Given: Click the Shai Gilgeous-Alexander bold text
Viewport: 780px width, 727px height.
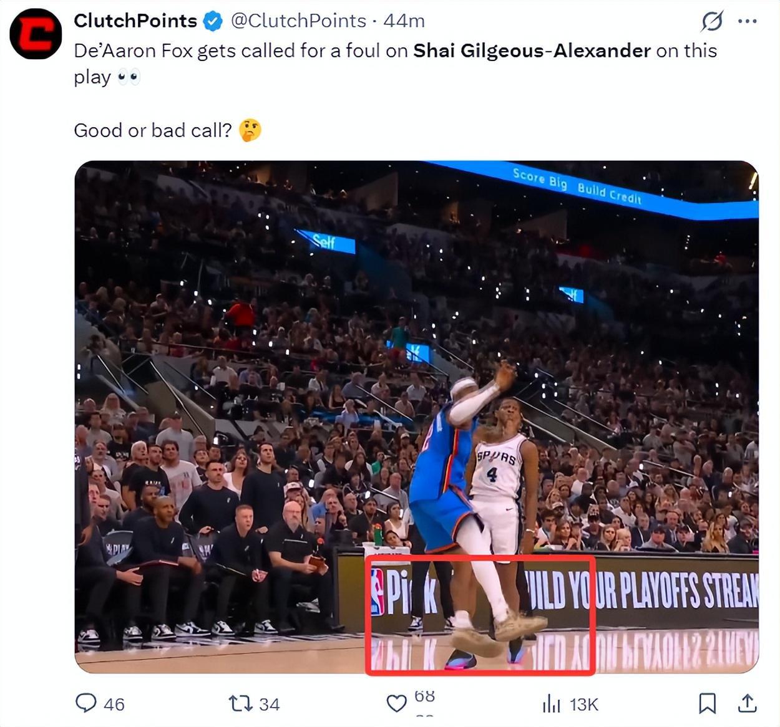Looking at the screenshot, I should click(x=532, y=50).
